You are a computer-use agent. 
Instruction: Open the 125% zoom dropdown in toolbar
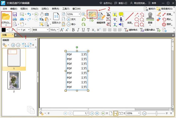pos(79,14)
